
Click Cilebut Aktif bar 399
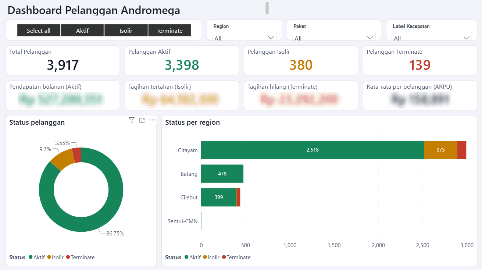[x=219, y=197]
